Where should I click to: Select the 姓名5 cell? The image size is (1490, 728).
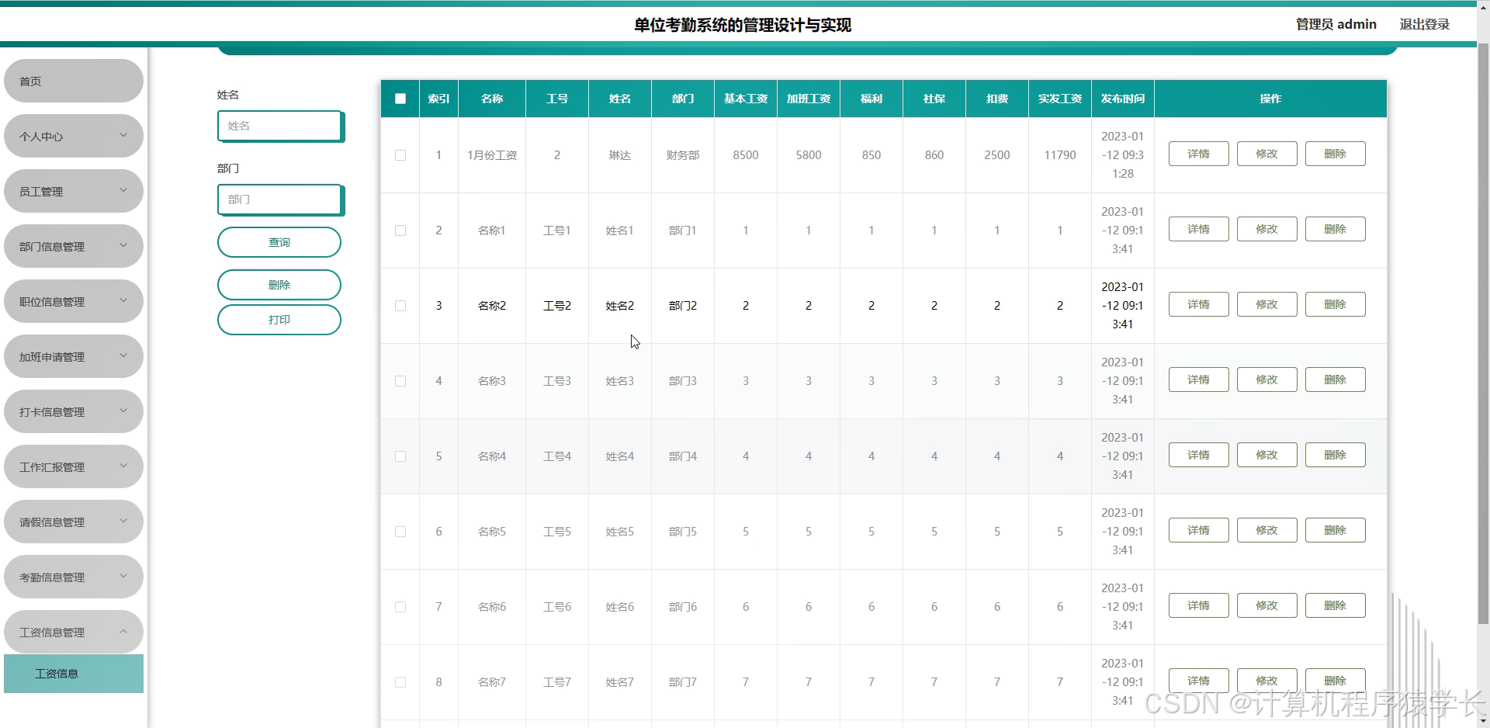point(620,532)
